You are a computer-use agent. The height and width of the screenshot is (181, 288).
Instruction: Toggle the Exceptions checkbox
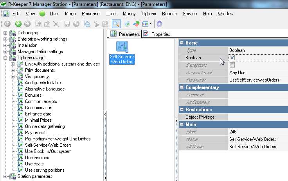coord(232,65)
